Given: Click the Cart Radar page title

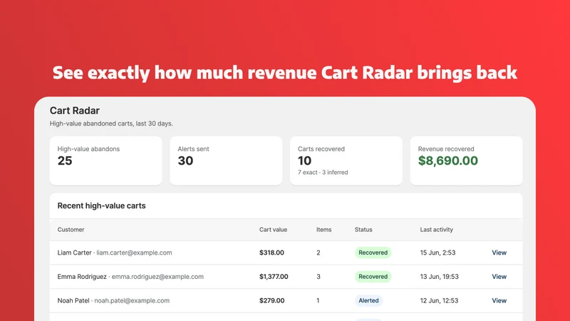Looking at the screenshot, I should coord(75,111).
